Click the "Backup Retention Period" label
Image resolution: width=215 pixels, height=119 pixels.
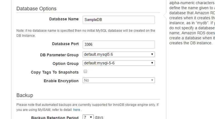click(x=55, y=118)
